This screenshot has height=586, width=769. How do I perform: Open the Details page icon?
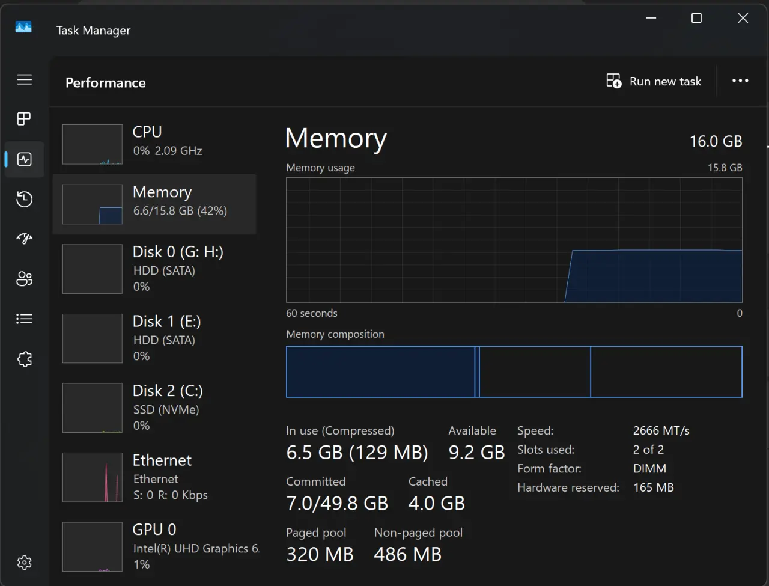coord(25,319)
